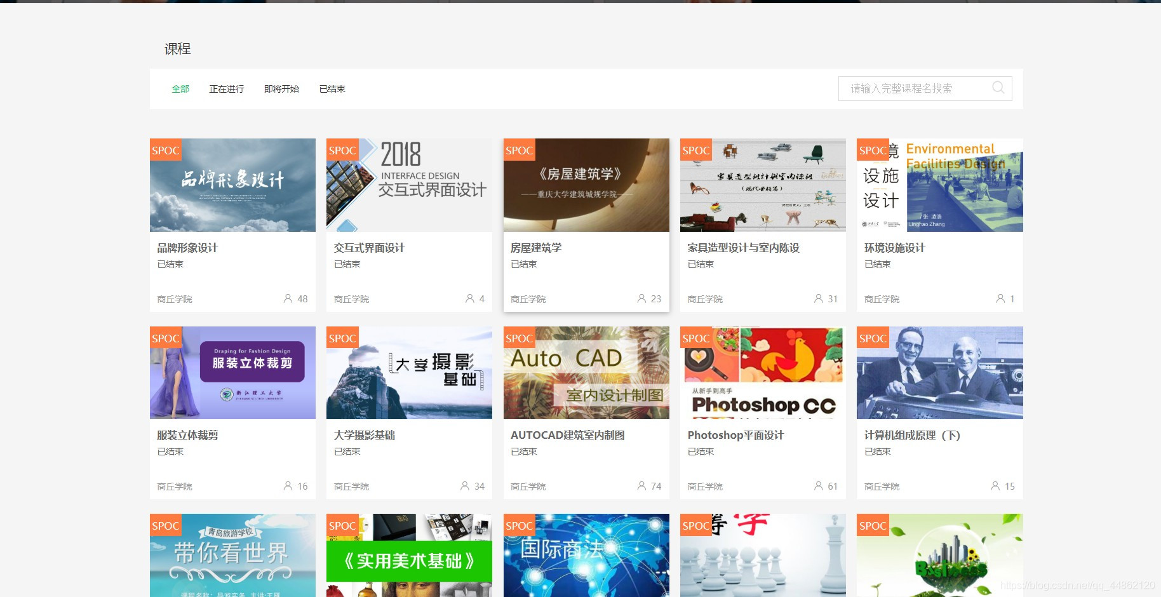Click the person icon beside 34
This screenshot has height=597, width=1161.
[x=465, y=486]
